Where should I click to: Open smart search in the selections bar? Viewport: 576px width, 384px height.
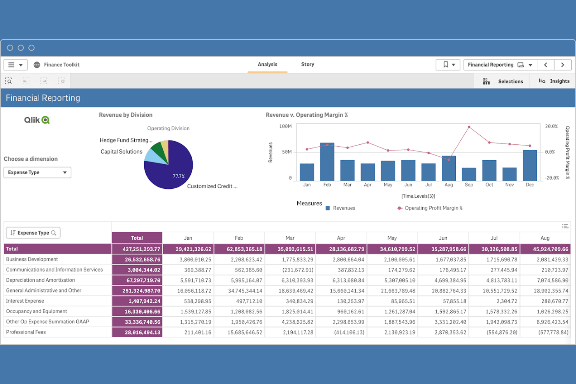9,81
